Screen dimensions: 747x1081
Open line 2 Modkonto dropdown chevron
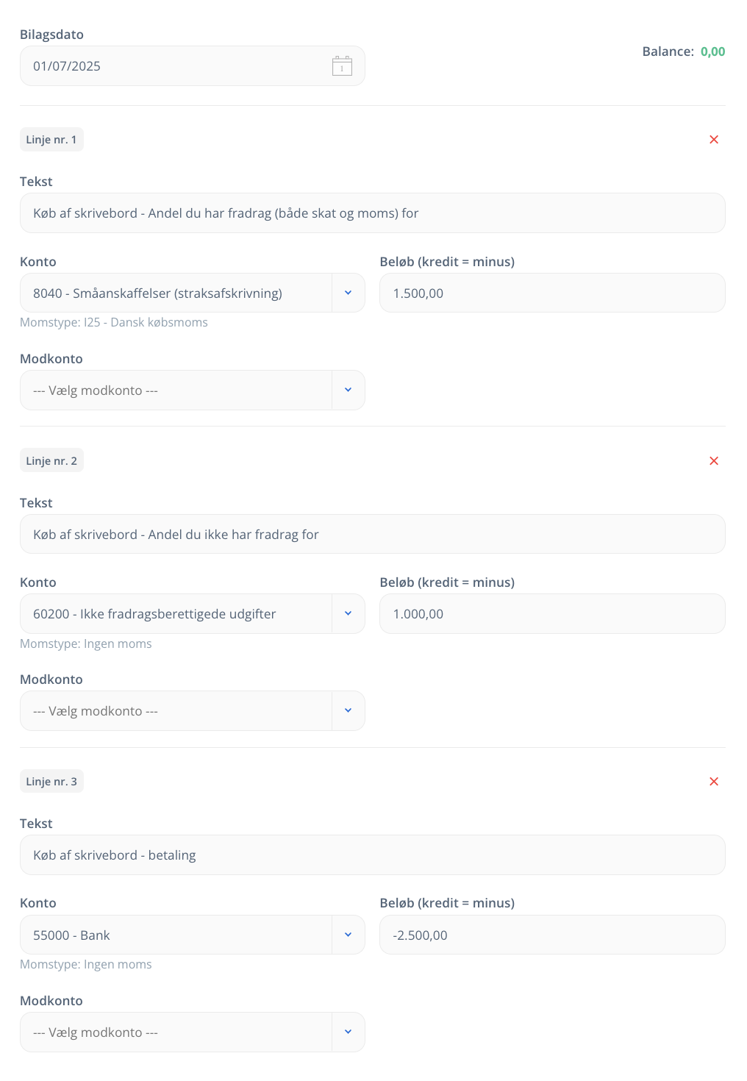click(349, 711)
